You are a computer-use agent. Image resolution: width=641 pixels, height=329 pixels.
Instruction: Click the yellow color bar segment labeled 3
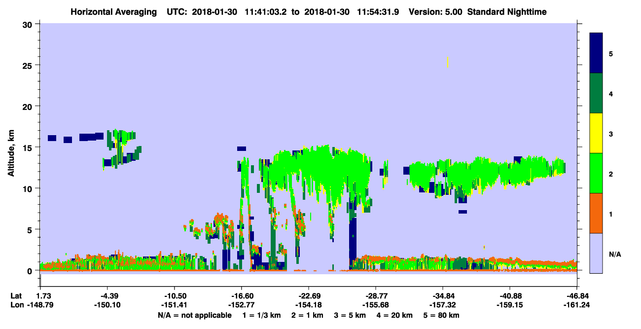tap(596, 133)
